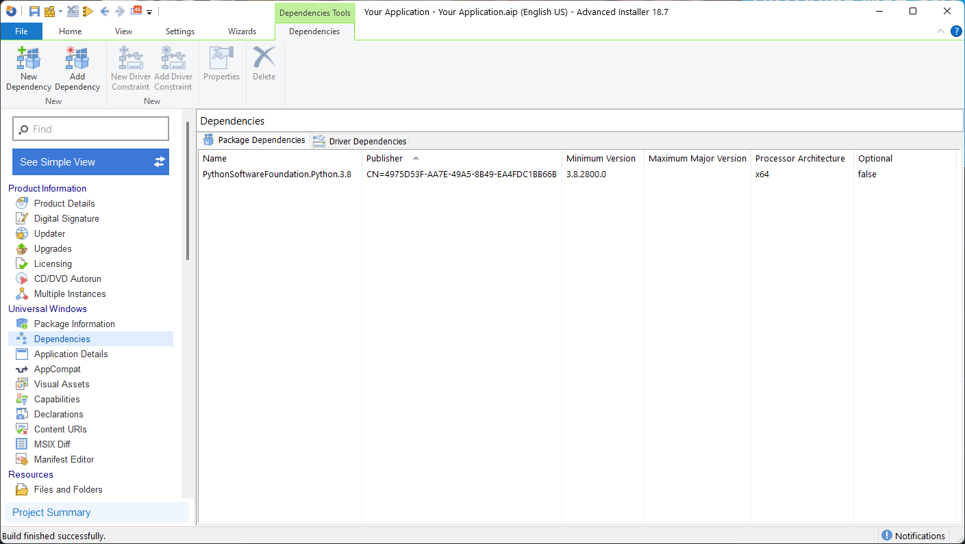Screen dimensions: 965x544
Task: Open the Settings ribbon tab
Action: click(180, 31)
